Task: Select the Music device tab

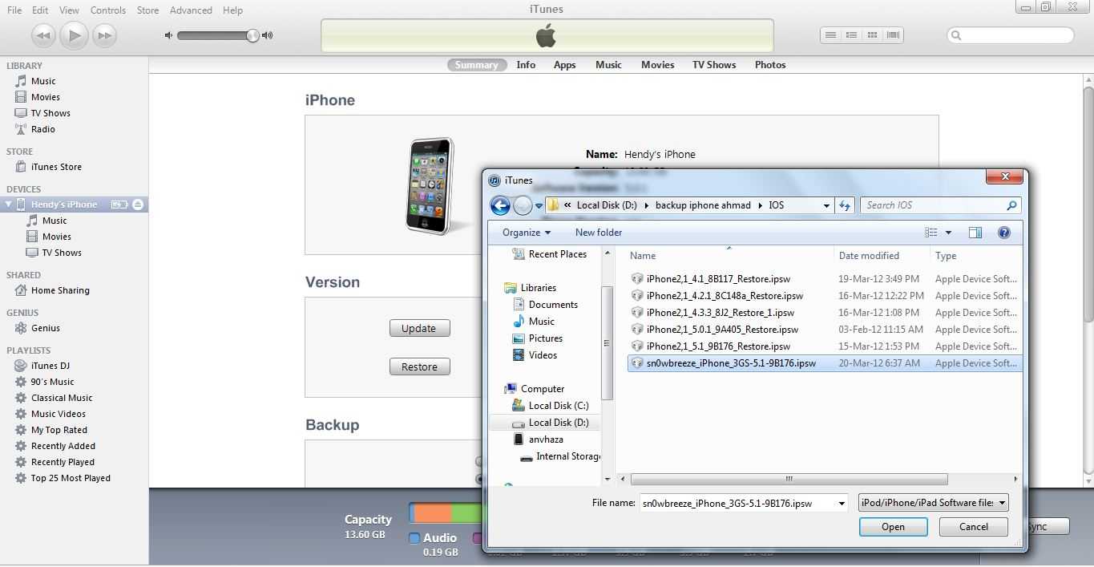Action: [608, 65]
